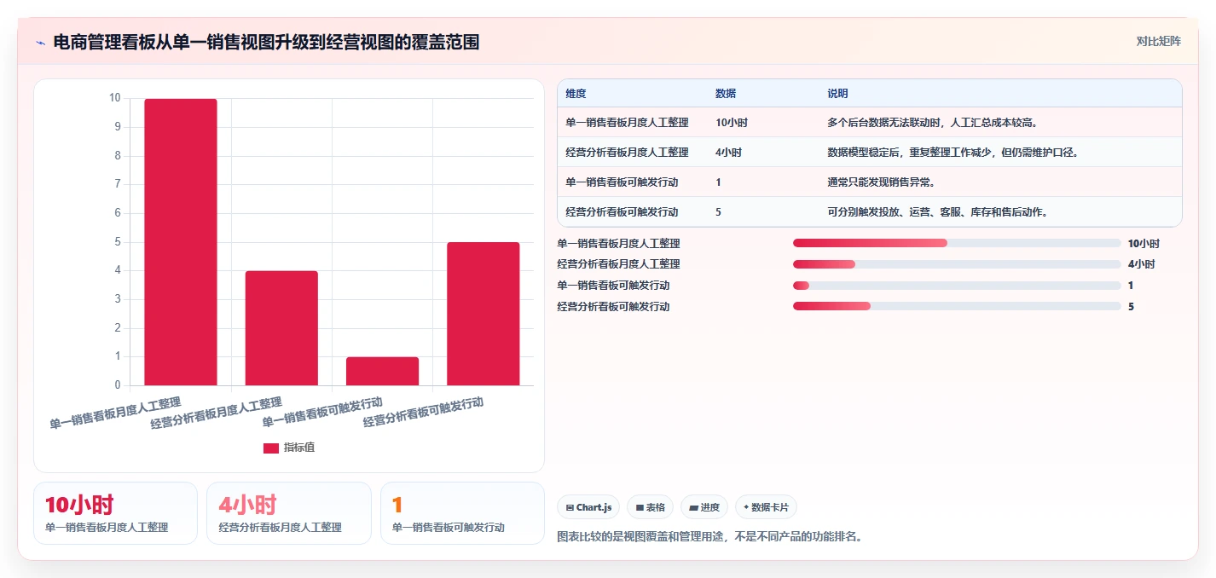Select the 经营分析看板月度人工整理 bar in the chart
The height and width of the screenshot is (578, 1216).
[x=281, y=328]
